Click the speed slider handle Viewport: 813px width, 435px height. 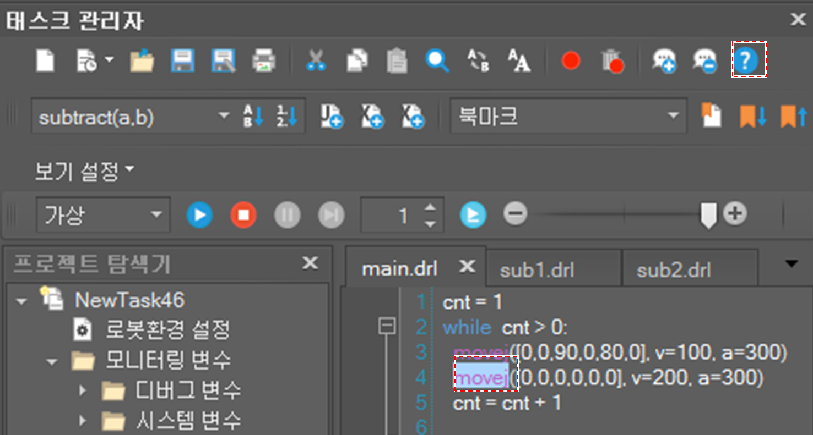(x=708, y=214)
